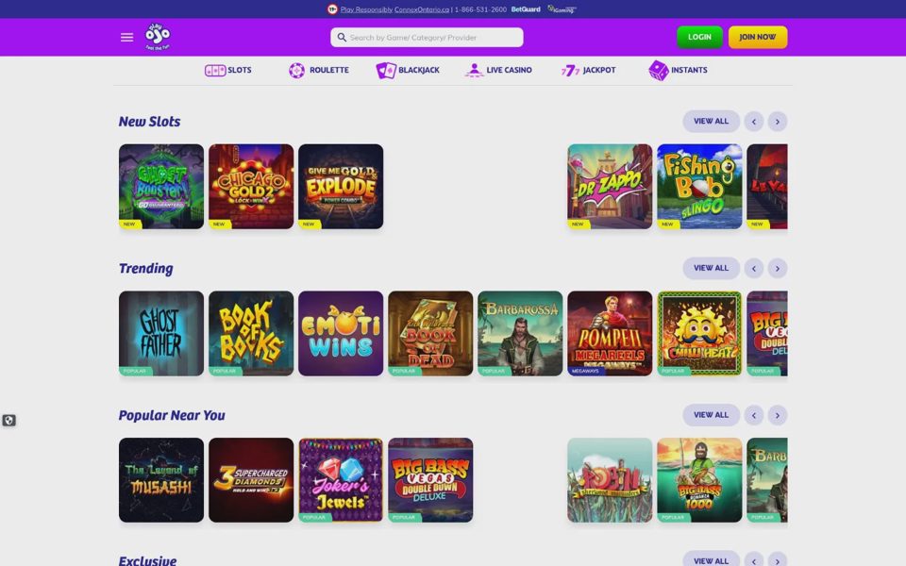This screenshot has width=906, height=566.
Task: Open the Book of Books game
Action: click(251, 333)
